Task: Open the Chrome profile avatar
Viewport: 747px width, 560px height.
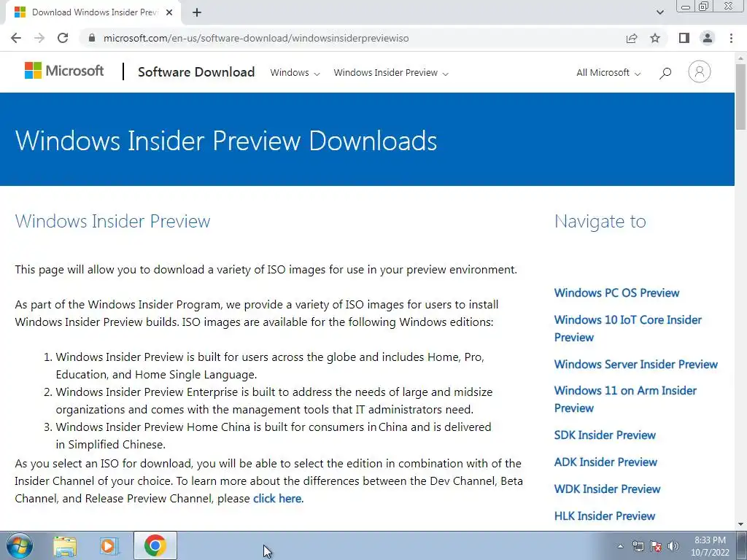Action: point(708,38)
